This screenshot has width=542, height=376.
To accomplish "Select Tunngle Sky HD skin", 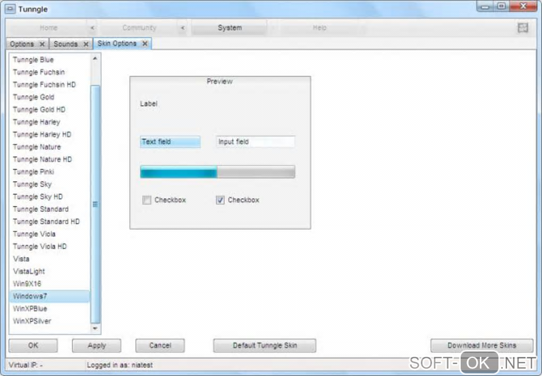I will pos(49,196).
